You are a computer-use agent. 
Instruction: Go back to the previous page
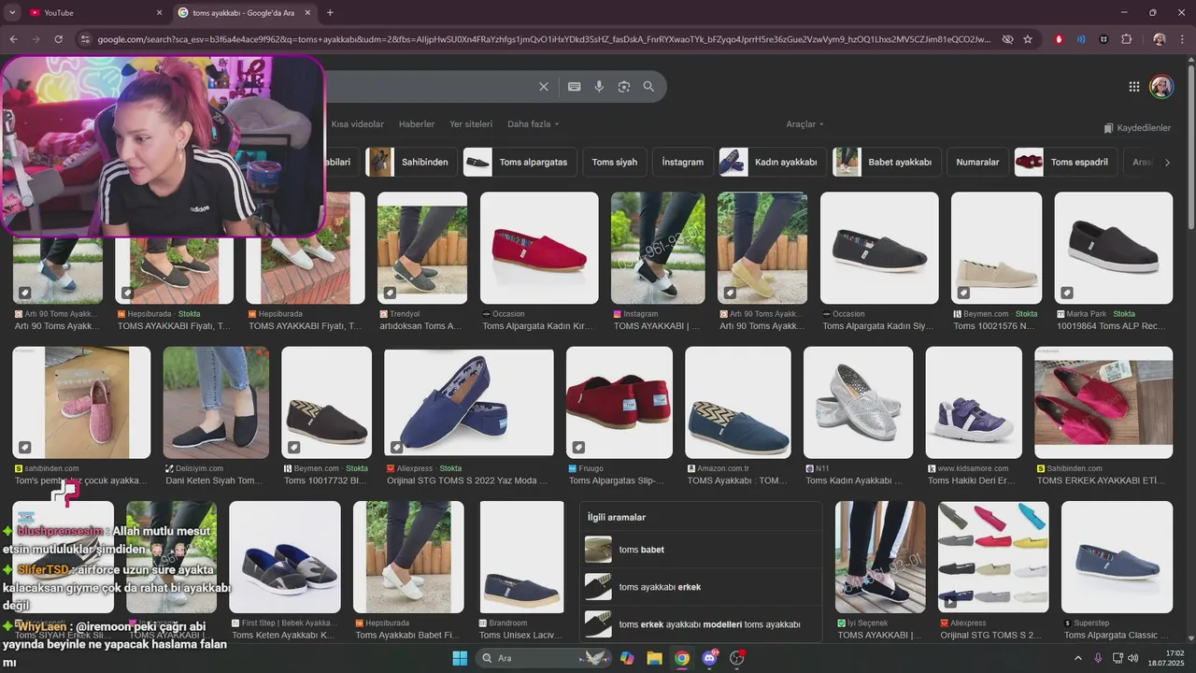(13, 39)
